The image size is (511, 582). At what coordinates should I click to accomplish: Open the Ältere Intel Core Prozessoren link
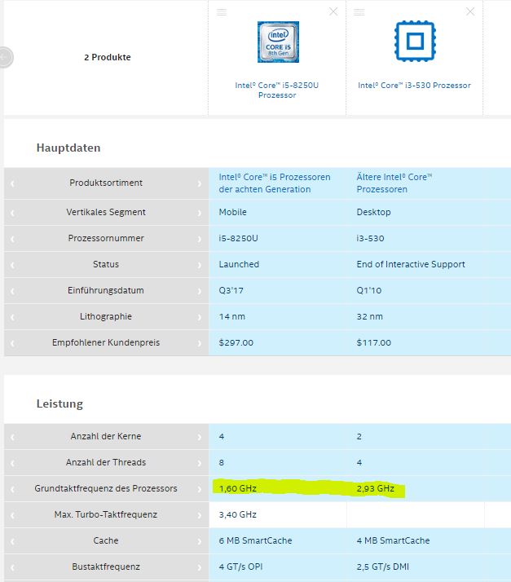[x=394, y=183]
